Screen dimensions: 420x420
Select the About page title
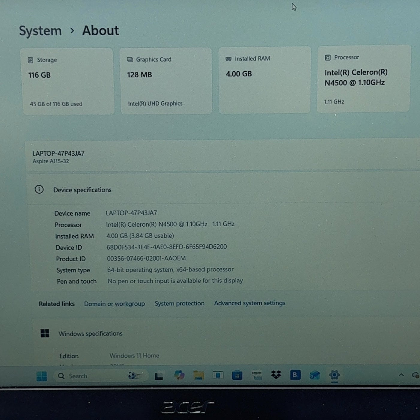tap(100, 31)
